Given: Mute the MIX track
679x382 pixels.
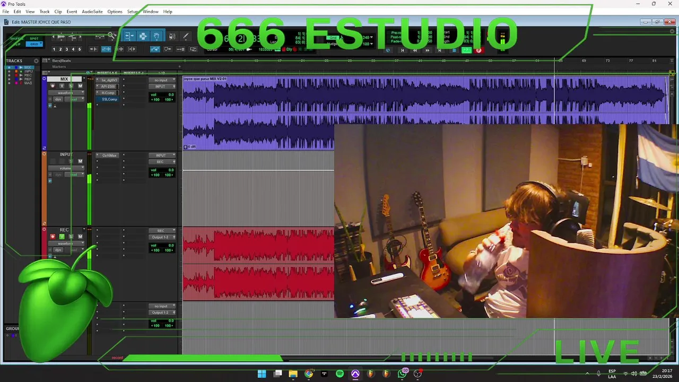Looking at the screenshot, I should point(80,86).
